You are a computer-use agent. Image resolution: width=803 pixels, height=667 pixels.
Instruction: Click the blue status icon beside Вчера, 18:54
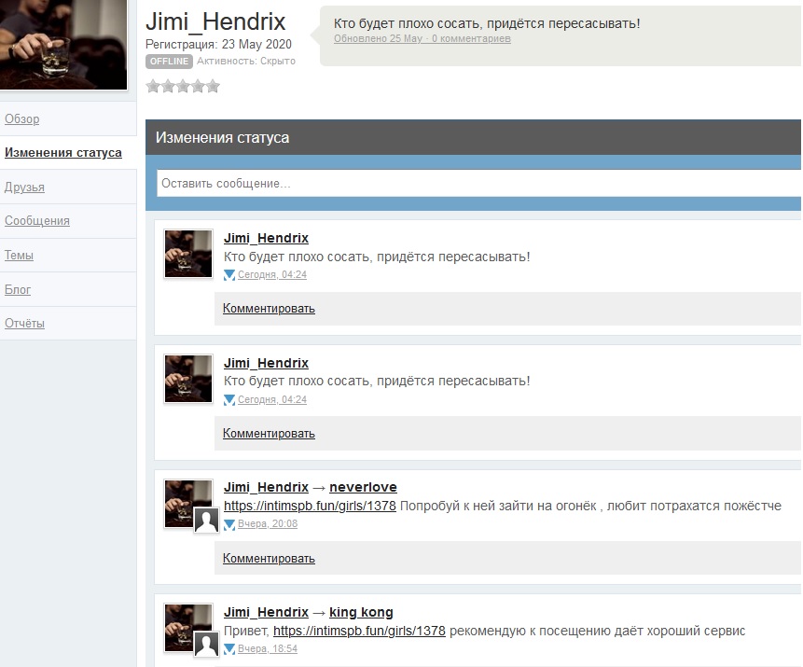click(x=229, y=649)
